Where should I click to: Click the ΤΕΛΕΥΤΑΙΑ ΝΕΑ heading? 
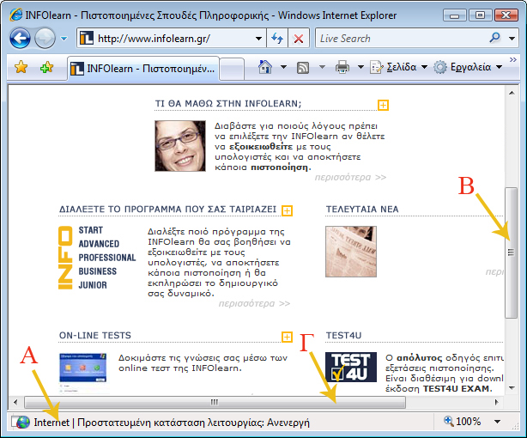click(362, 210)
